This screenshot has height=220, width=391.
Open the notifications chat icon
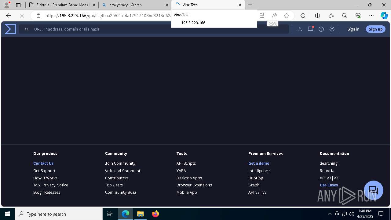point(310,29)
